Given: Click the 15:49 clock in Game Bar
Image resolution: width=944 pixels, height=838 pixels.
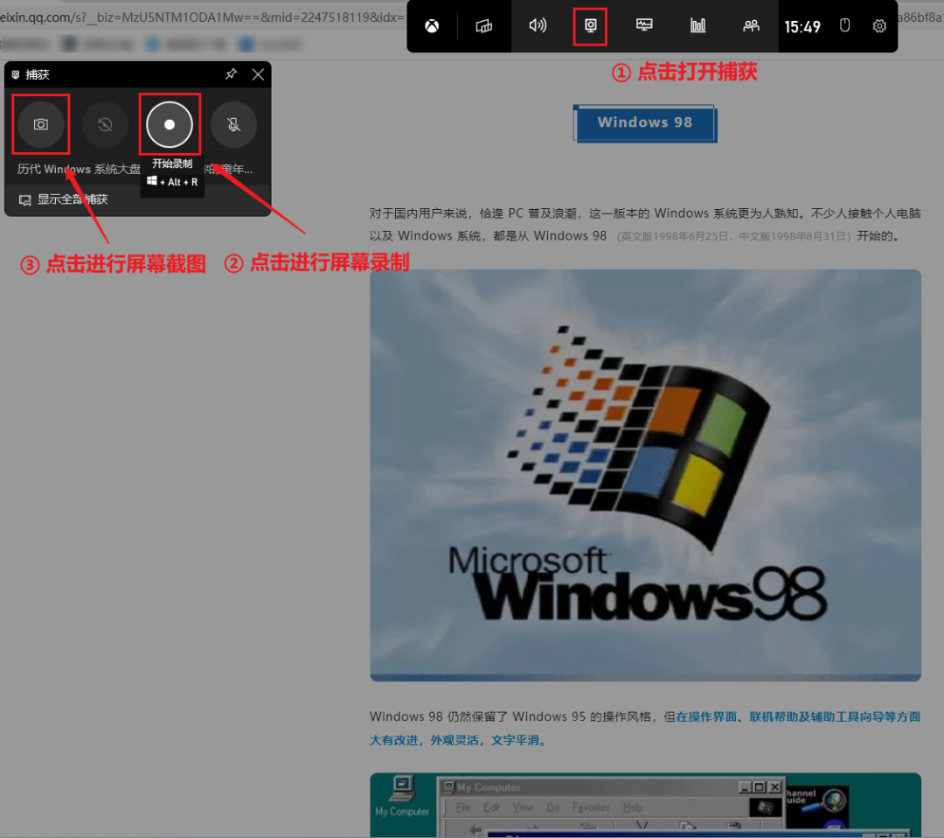Looking at the screenshot, I should click(802, 27).
